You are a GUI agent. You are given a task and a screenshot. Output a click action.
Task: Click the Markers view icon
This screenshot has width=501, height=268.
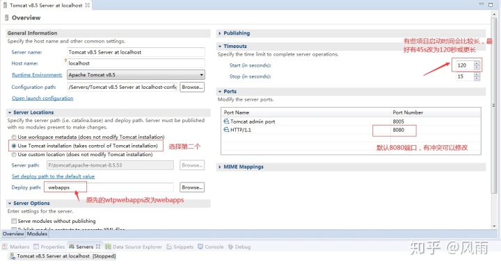point(5,246)
